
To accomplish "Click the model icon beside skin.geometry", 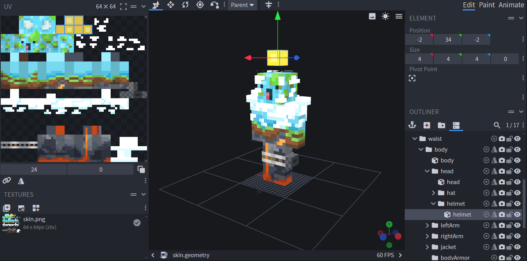I will click(164, 255).
